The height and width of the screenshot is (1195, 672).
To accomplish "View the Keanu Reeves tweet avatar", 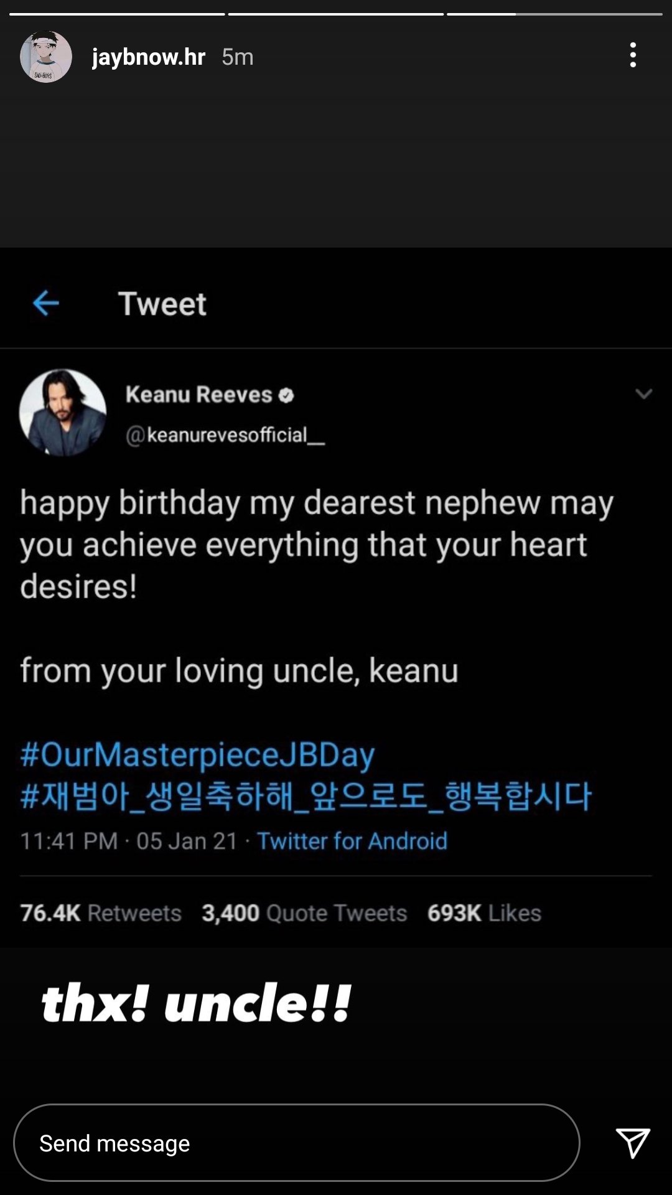I will tap(63, 412).
